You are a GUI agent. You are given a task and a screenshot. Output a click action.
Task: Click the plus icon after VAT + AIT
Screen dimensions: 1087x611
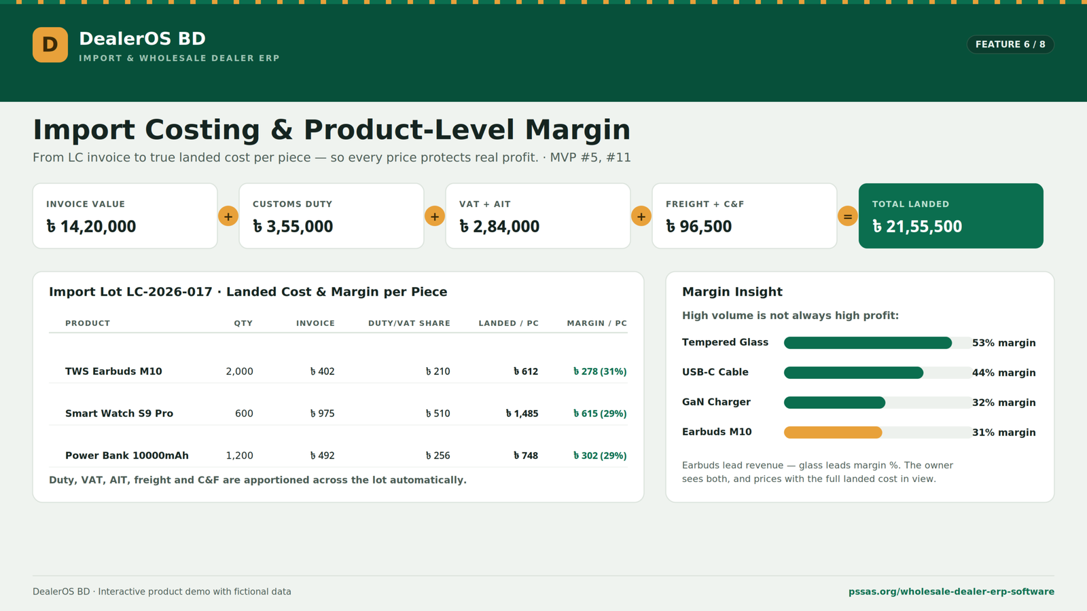point(641,217)
